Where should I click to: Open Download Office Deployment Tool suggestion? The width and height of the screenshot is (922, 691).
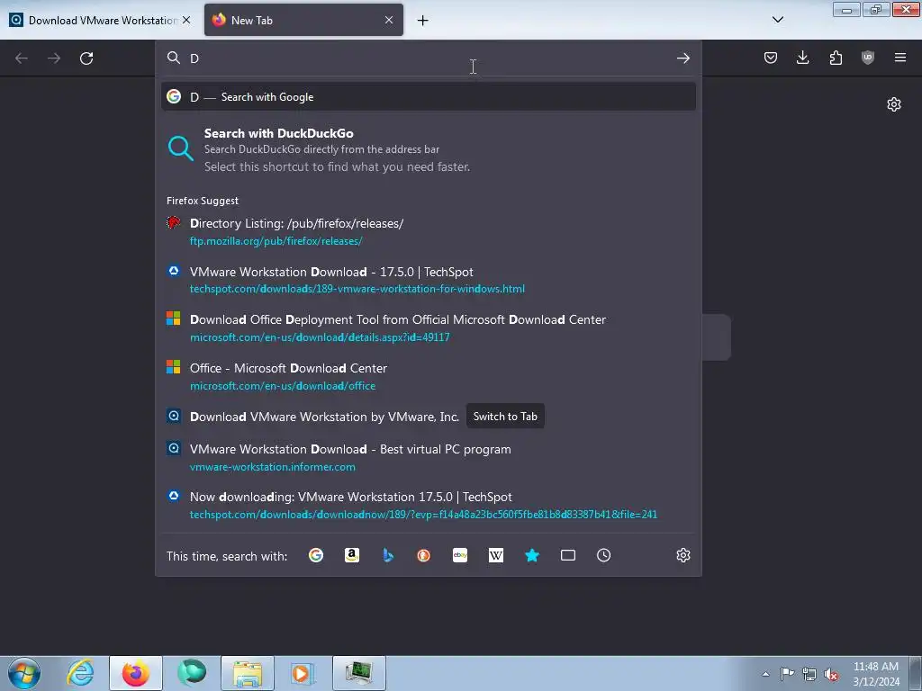[397, 319]
